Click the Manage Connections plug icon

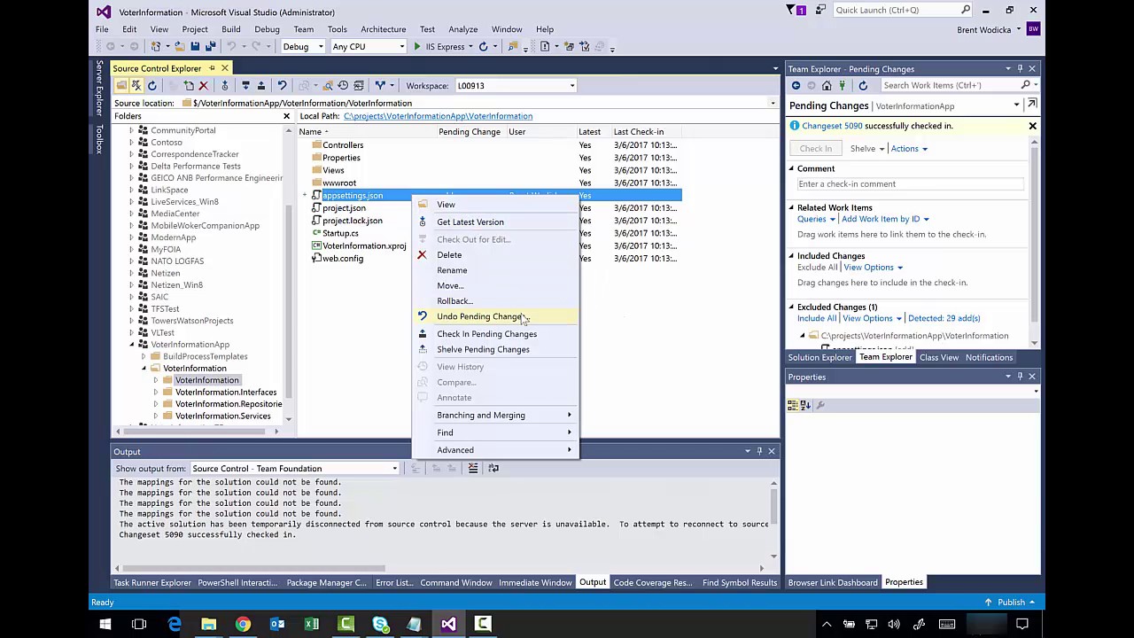tap(843, 85)
